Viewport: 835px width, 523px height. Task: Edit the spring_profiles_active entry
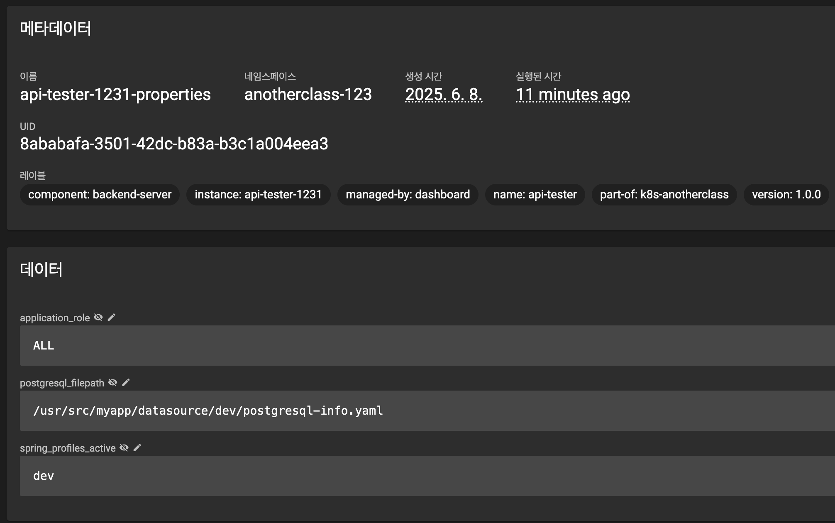[x=137, y=448]
